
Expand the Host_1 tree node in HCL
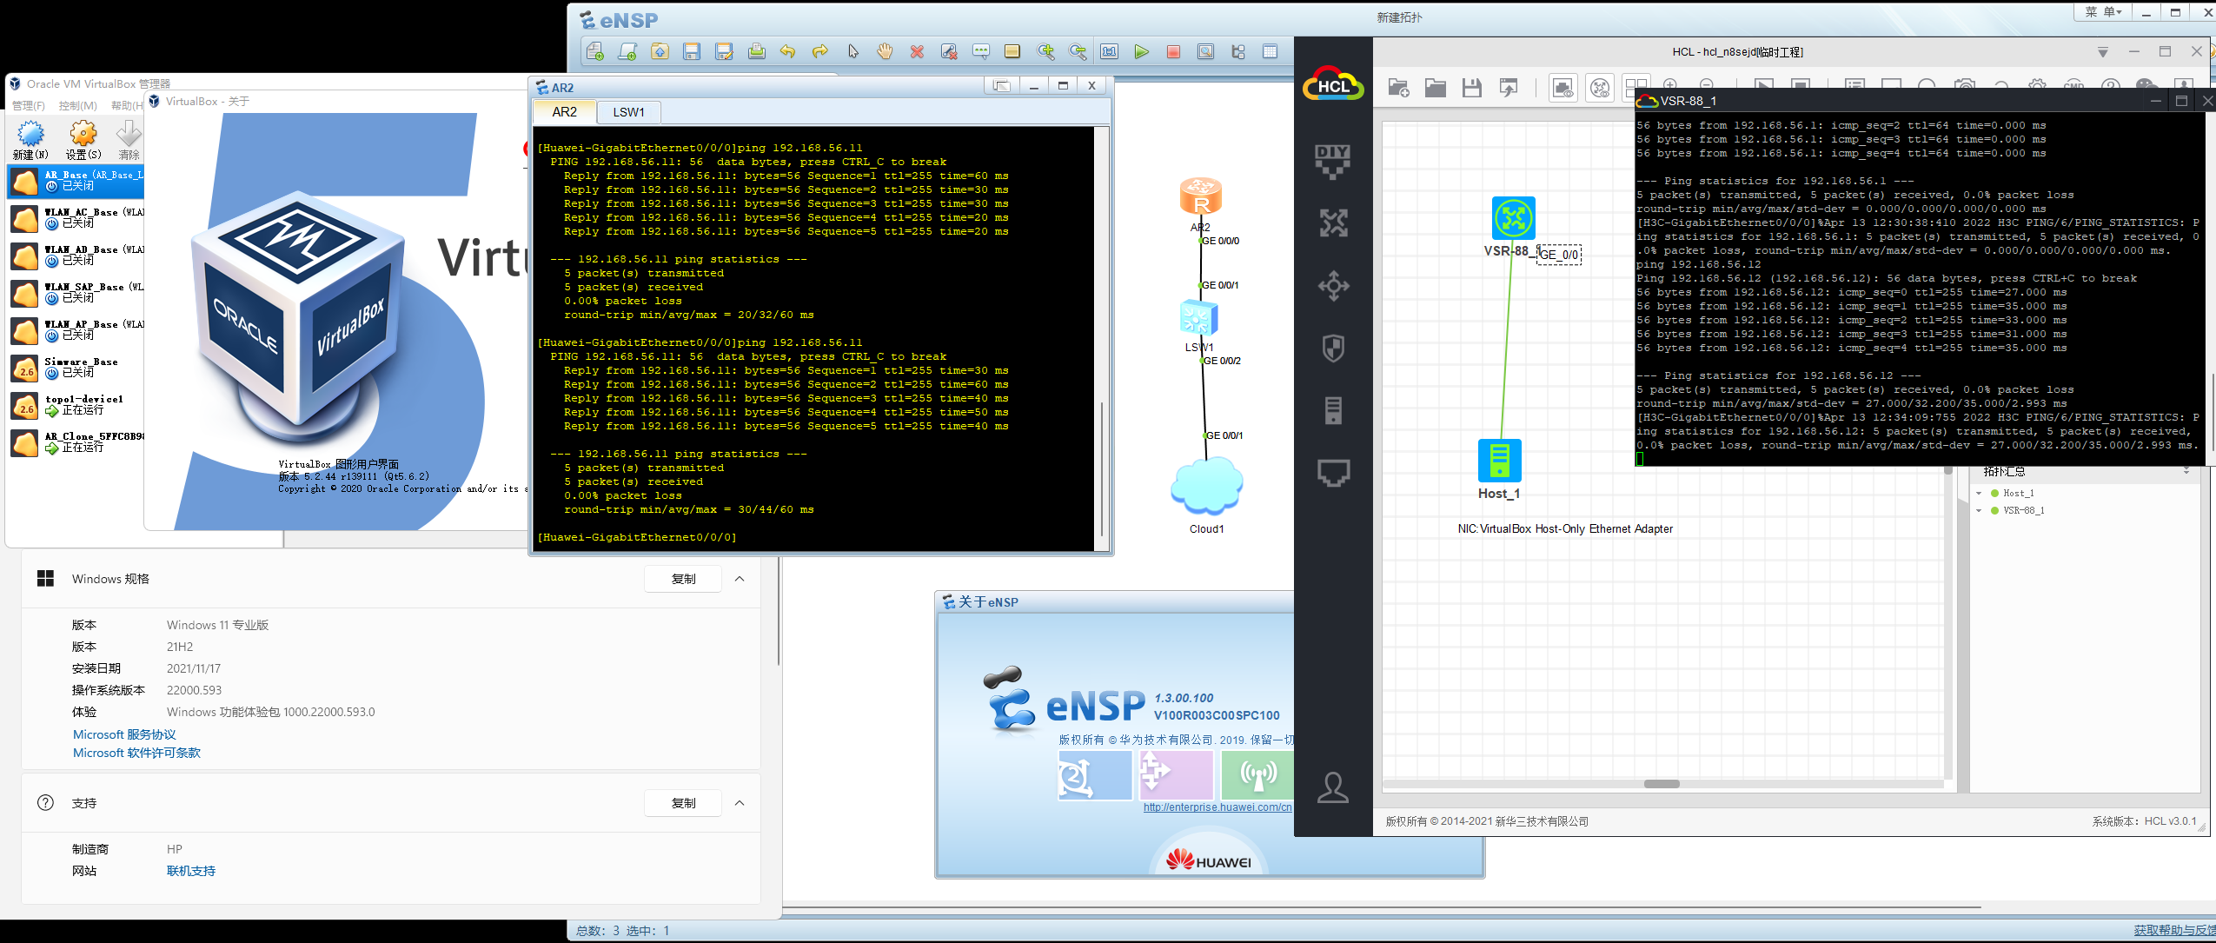coord(1979,493)
